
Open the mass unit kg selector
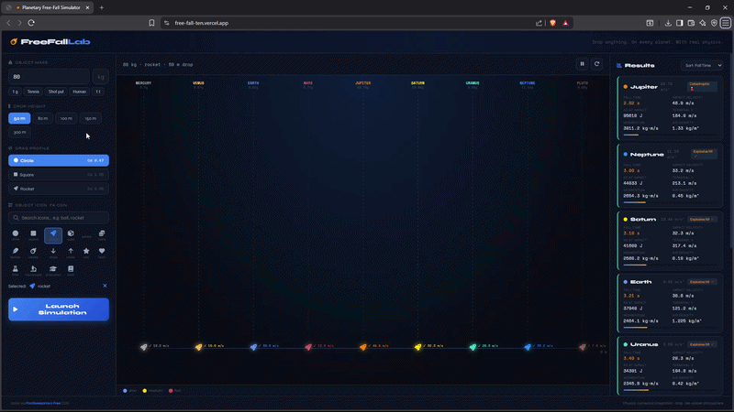tap(101, 78)
